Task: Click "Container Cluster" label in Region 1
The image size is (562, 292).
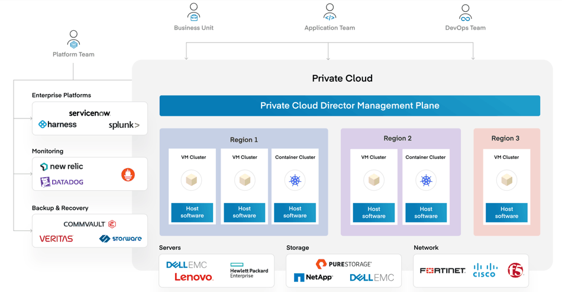Action: pos(295,157)
